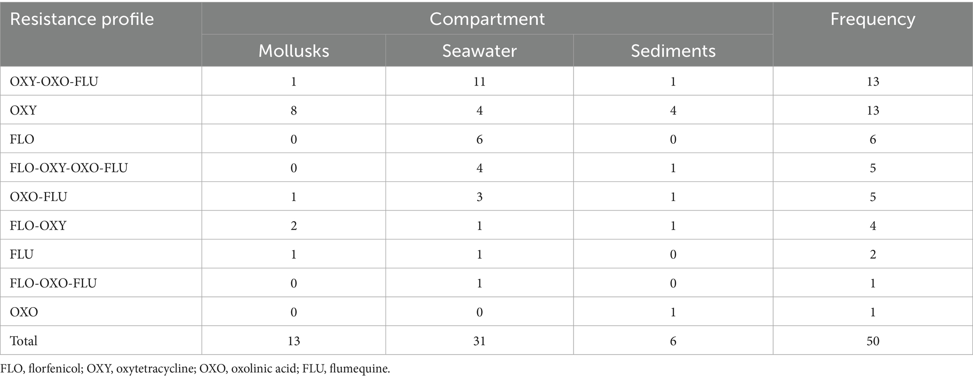973x379 pixels.
Task: Select the Compartment header cell
Action: click(487, 19)
